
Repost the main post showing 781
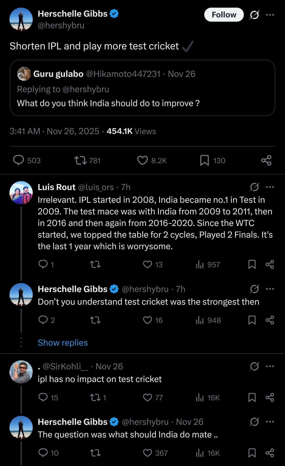pyautogui.click(x=87, y=160)
